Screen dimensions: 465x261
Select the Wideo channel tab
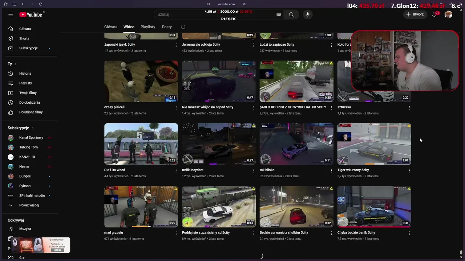coord(129,27)
